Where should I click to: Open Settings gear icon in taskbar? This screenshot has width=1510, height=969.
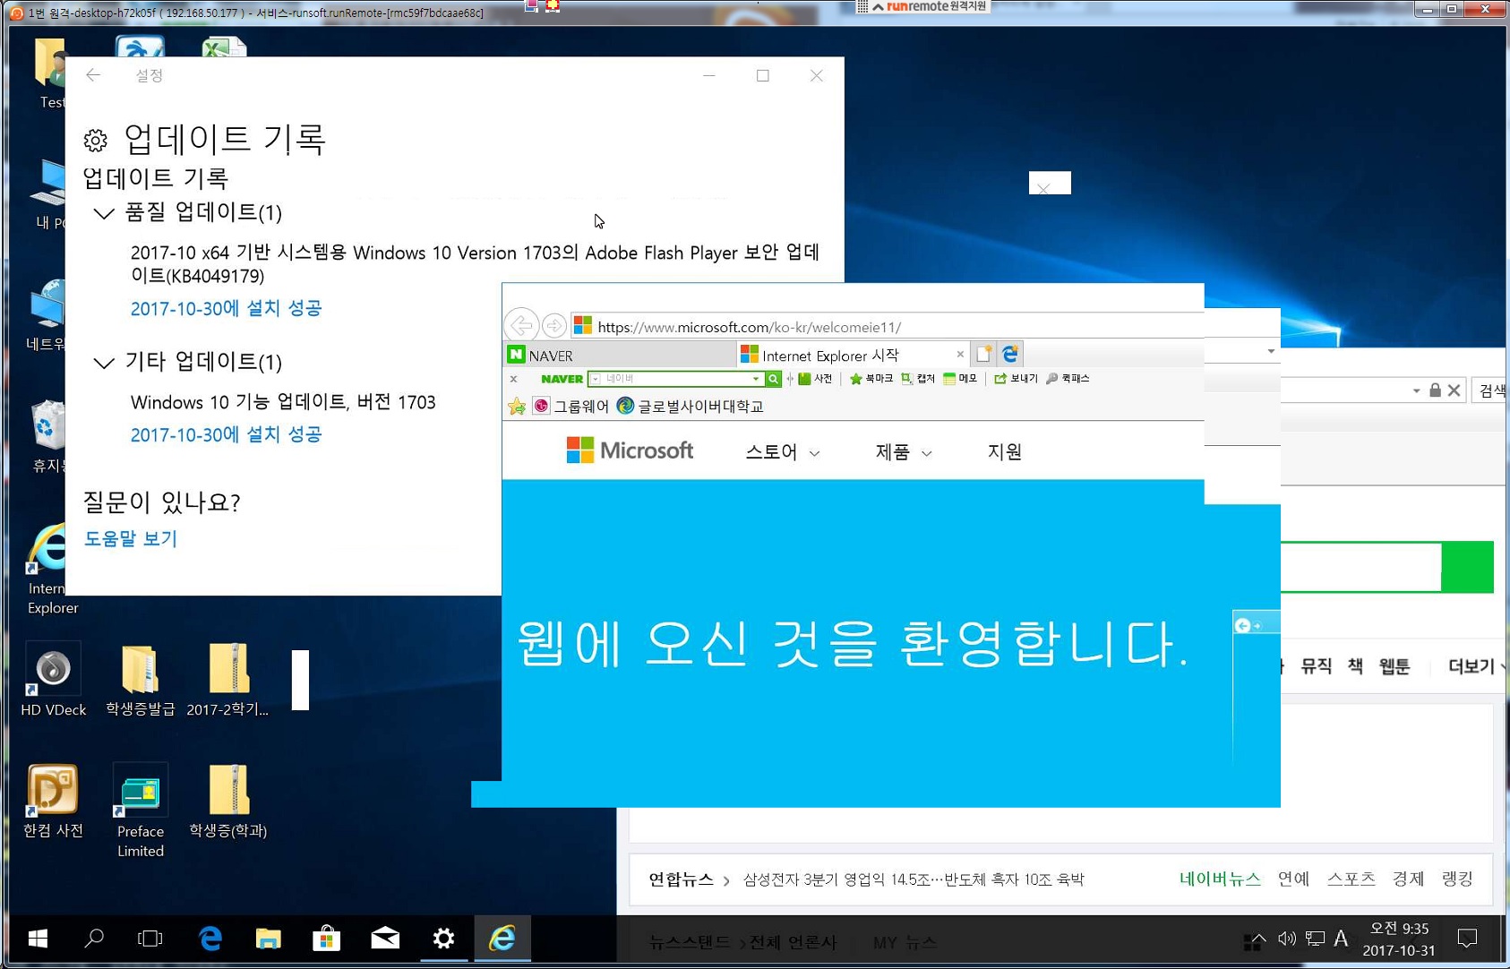(443, 938)
